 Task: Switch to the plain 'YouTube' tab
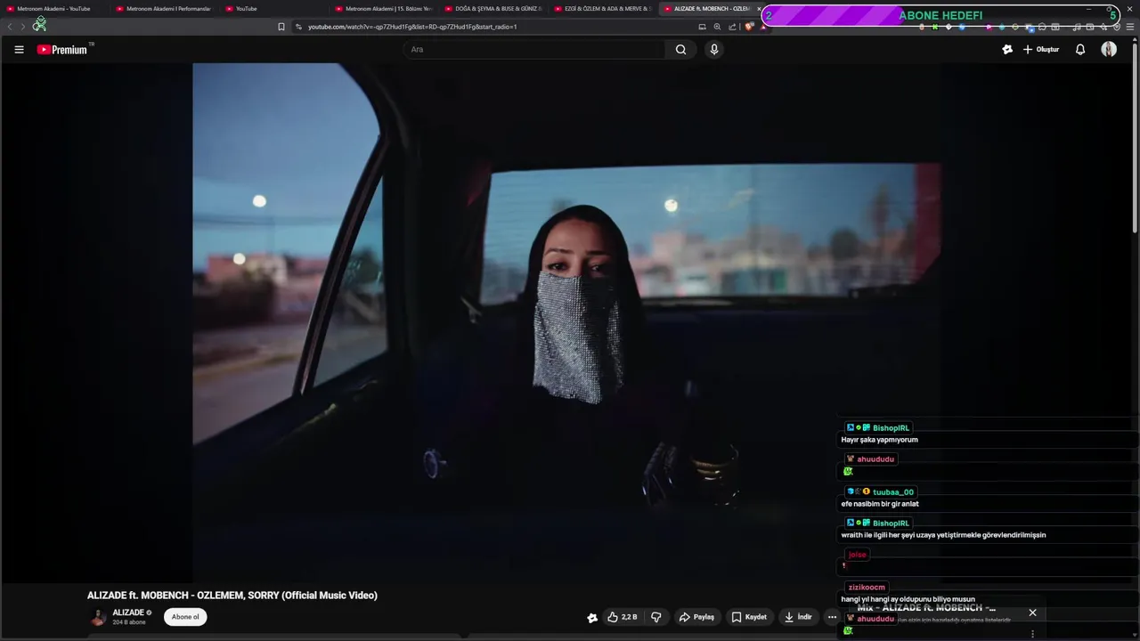[x=273, y=9]
